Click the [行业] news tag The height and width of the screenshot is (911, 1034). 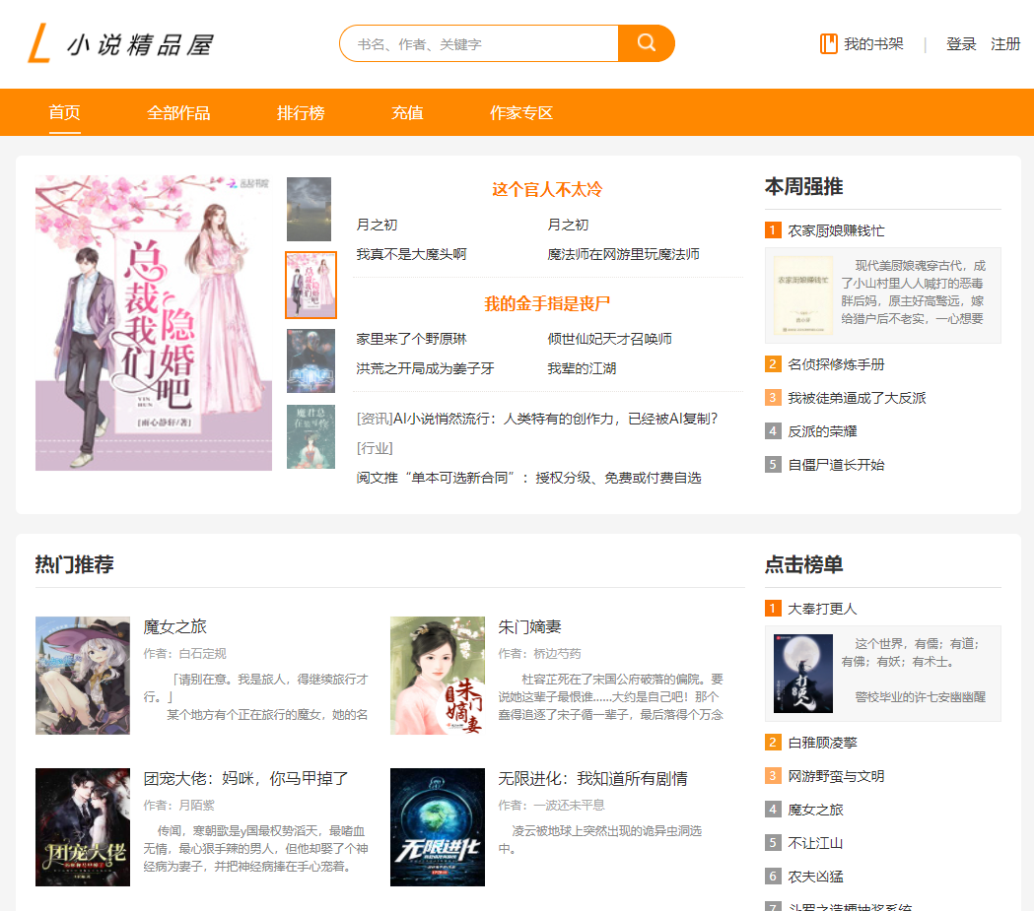pos(375,448)
